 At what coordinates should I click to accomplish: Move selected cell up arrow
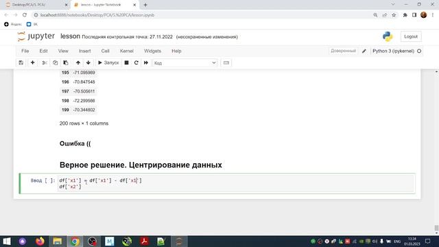pyautogui.click(x=78, y=62)
